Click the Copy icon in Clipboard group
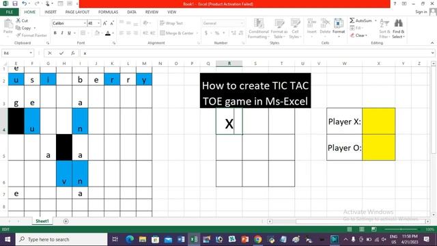The height and width of the screenshot is (246, 437). (18, 28)
